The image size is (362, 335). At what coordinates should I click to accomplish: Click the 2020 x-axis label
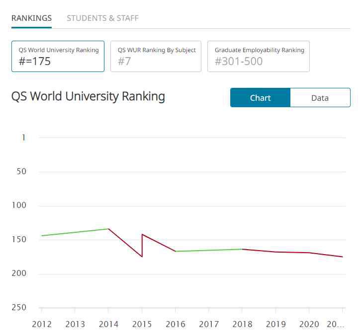point(309,325)
